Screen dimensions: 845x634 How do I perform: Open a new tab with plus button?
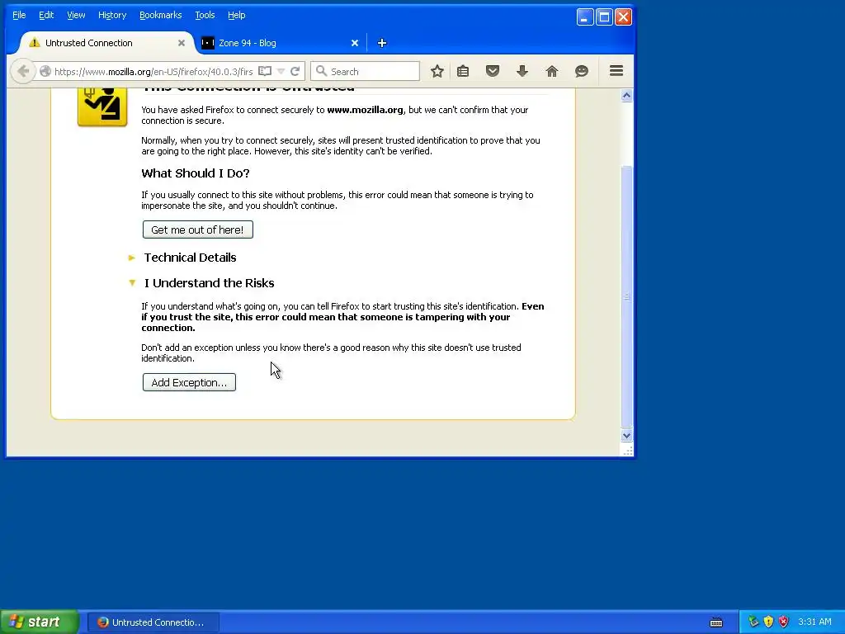[x=381, y=43]
